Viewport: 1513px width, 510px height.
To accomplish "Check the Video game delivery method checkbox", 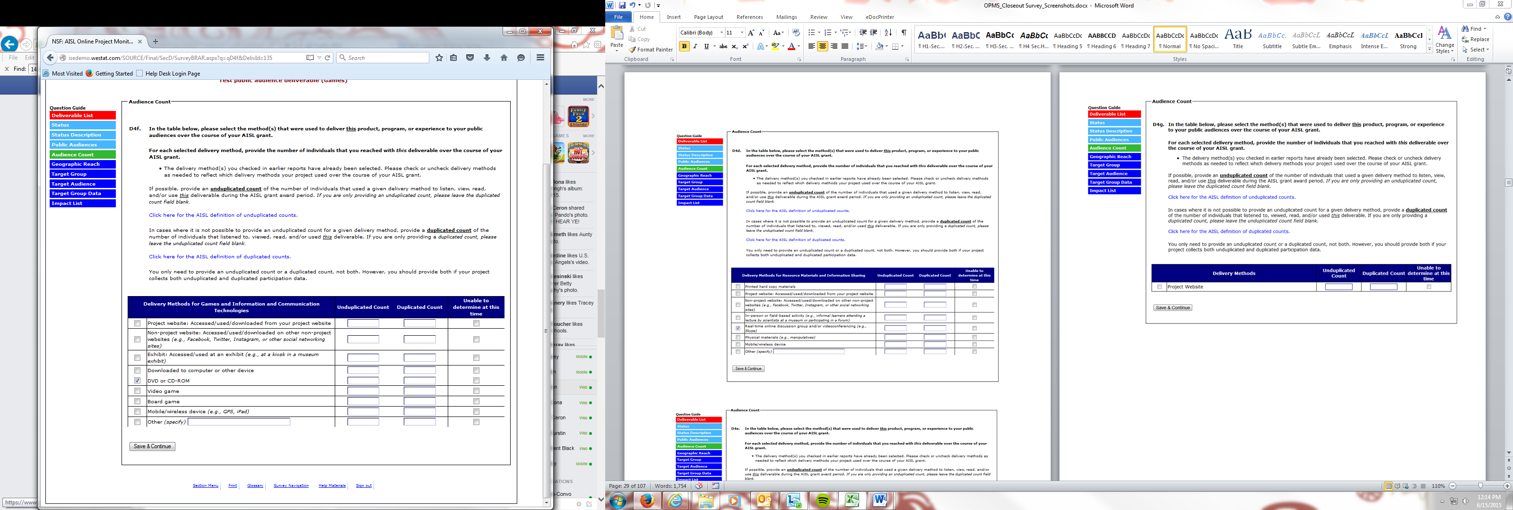I will tap(138, 391).
